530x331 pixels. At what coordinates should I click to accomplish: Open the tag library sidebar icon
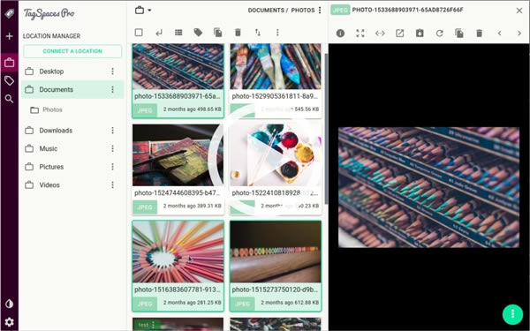(9, 80)
